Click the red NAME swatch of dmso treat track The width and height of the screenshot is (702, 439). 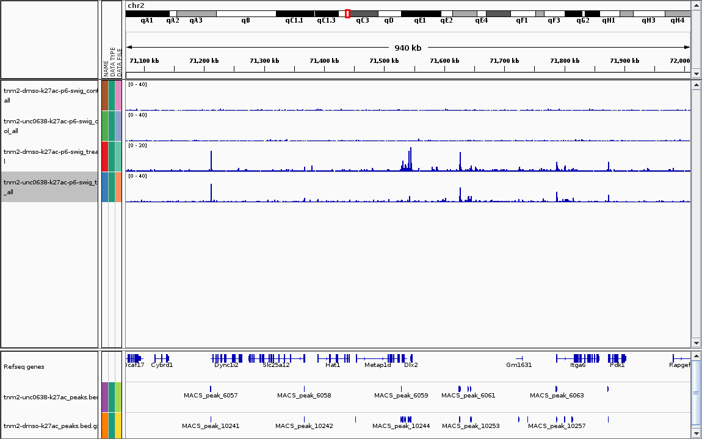(105, 156)
